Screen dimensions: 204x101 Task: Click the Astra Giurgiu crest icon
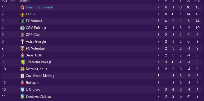(22, 42)
